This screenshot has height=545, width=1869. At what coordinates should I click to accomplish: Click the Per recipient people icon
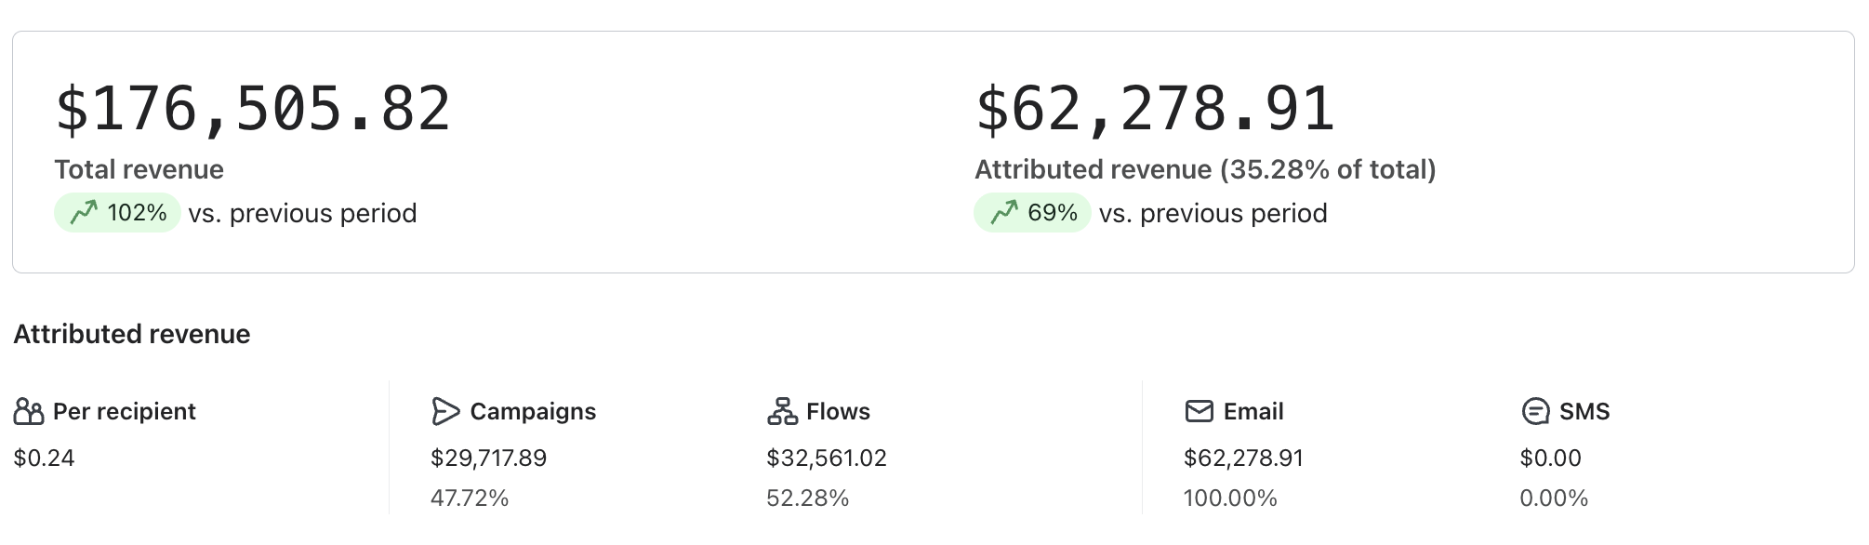point(29,411)
